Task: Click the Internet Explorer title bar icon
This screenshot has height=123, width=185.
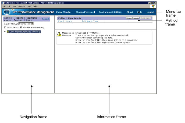Action: 3,2
